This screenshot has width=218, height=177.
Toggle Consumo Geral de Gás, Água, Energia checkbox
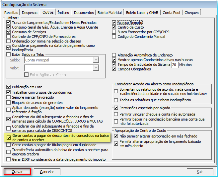(x=9, y=27)
